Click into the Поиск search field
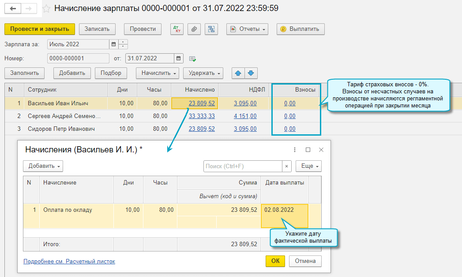 243,166
